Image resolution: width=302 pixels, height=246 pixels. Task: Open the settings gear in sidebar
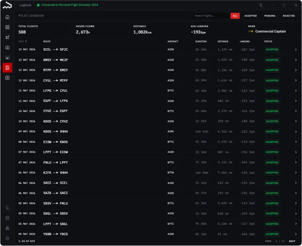coord(7,238)
